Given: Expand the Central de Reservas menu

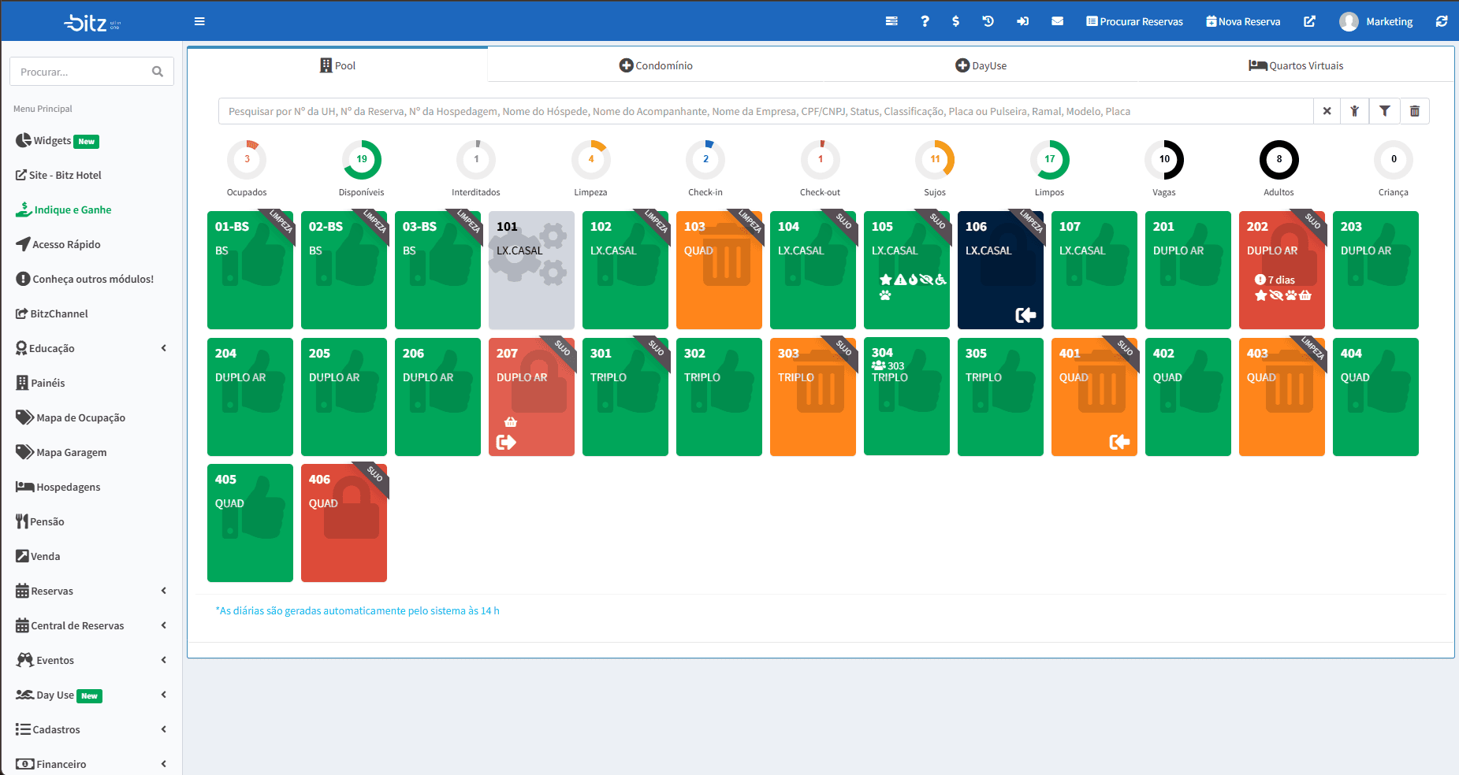Looking at the screenshot, I should [91, 625].
